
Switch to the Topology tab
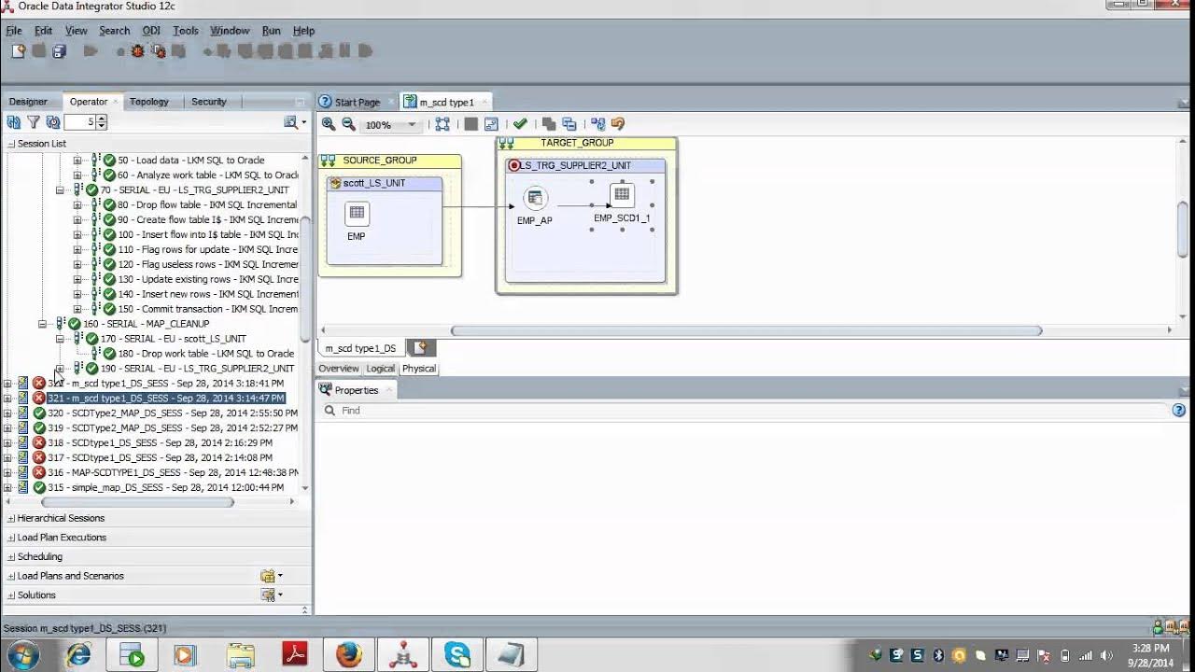[149, 102]
